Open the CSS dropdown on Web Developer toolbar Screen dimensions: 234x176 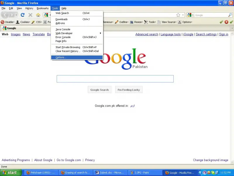37,22
